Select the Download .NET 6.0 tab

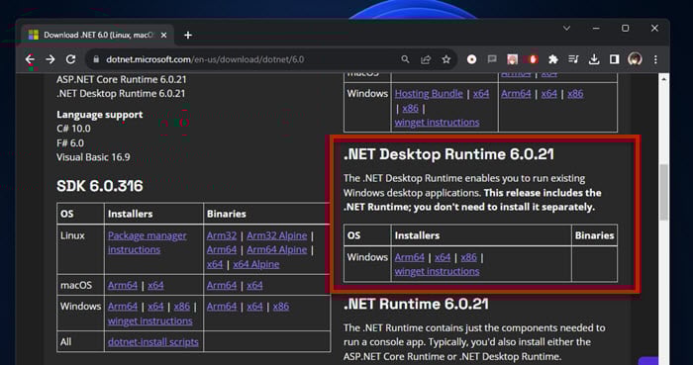coord(97,35)
